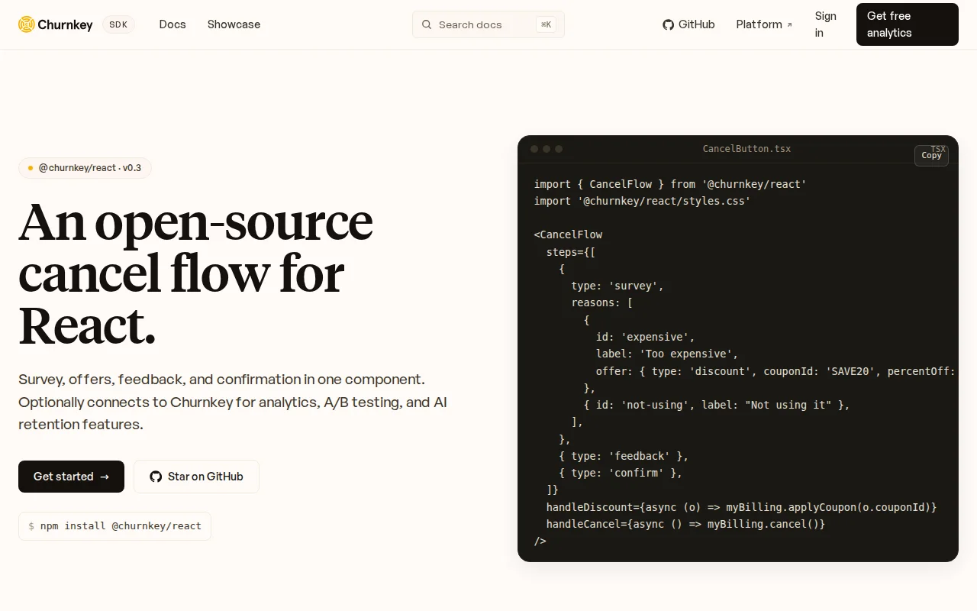Viewport: 977px width, 611px height.
Task: Click the import styles.css code line
Action: click(x=642, y=201)
